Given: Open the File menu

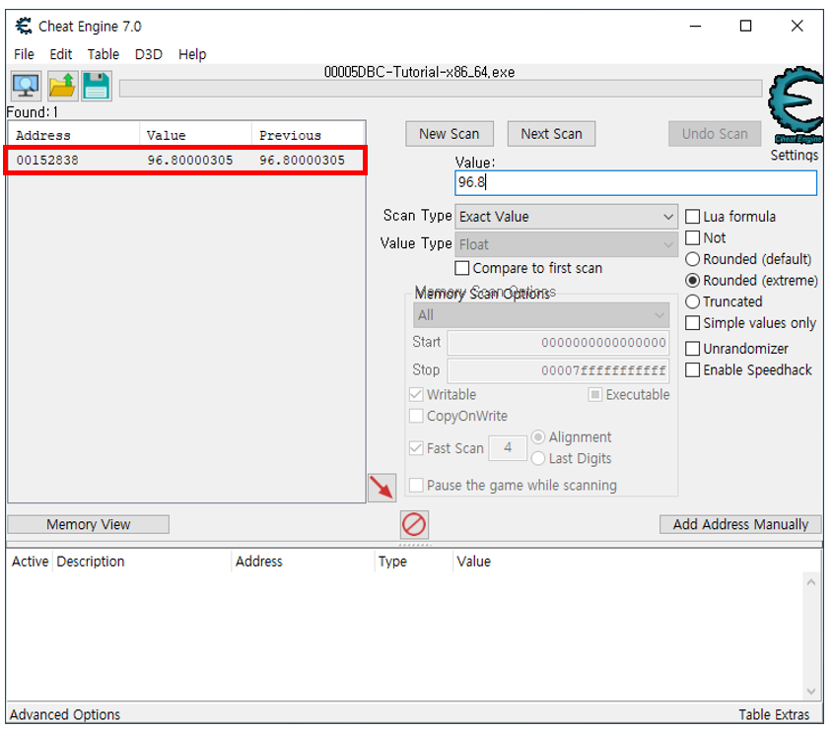Looking at the screenshot, I should 24,54.
